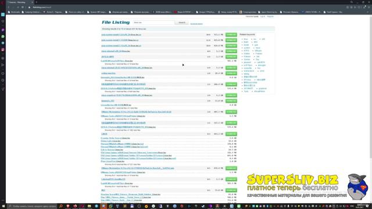Click the Register link
The height and width of the screenshot is (209, 372).
point(270,17)
